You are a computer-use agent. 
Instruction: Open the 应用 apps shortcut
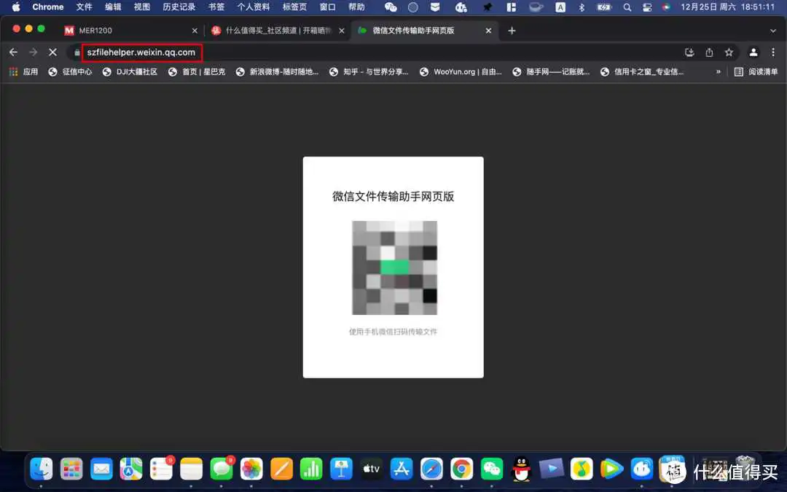[23, 71]
